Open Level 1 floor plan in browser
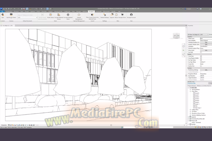 tap(197, 95)
